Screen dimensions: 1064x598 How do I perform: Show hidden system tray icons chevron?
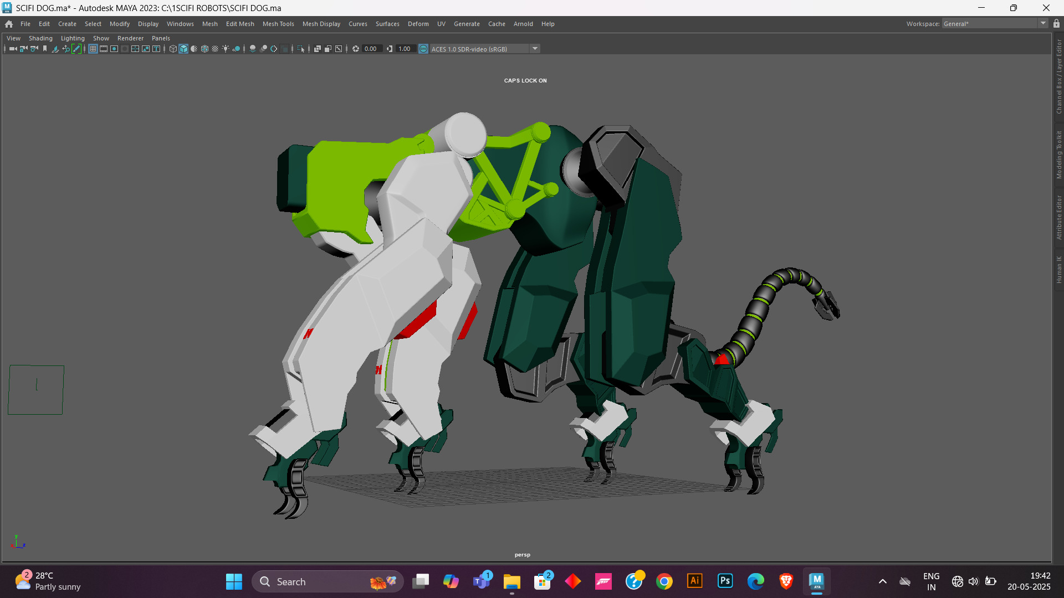pos(882,581)
